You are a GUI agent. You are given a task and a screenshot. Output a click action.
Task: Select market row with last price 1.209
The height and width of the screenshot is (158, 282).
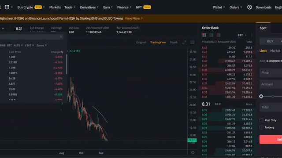tap(32, 57)
